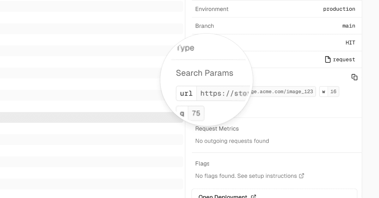Click the width value 16
Viewport: 379px width, 198px height.
333,92
